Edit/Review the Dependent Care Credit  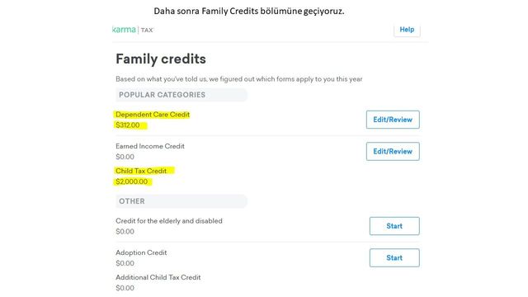click(393, 120)
